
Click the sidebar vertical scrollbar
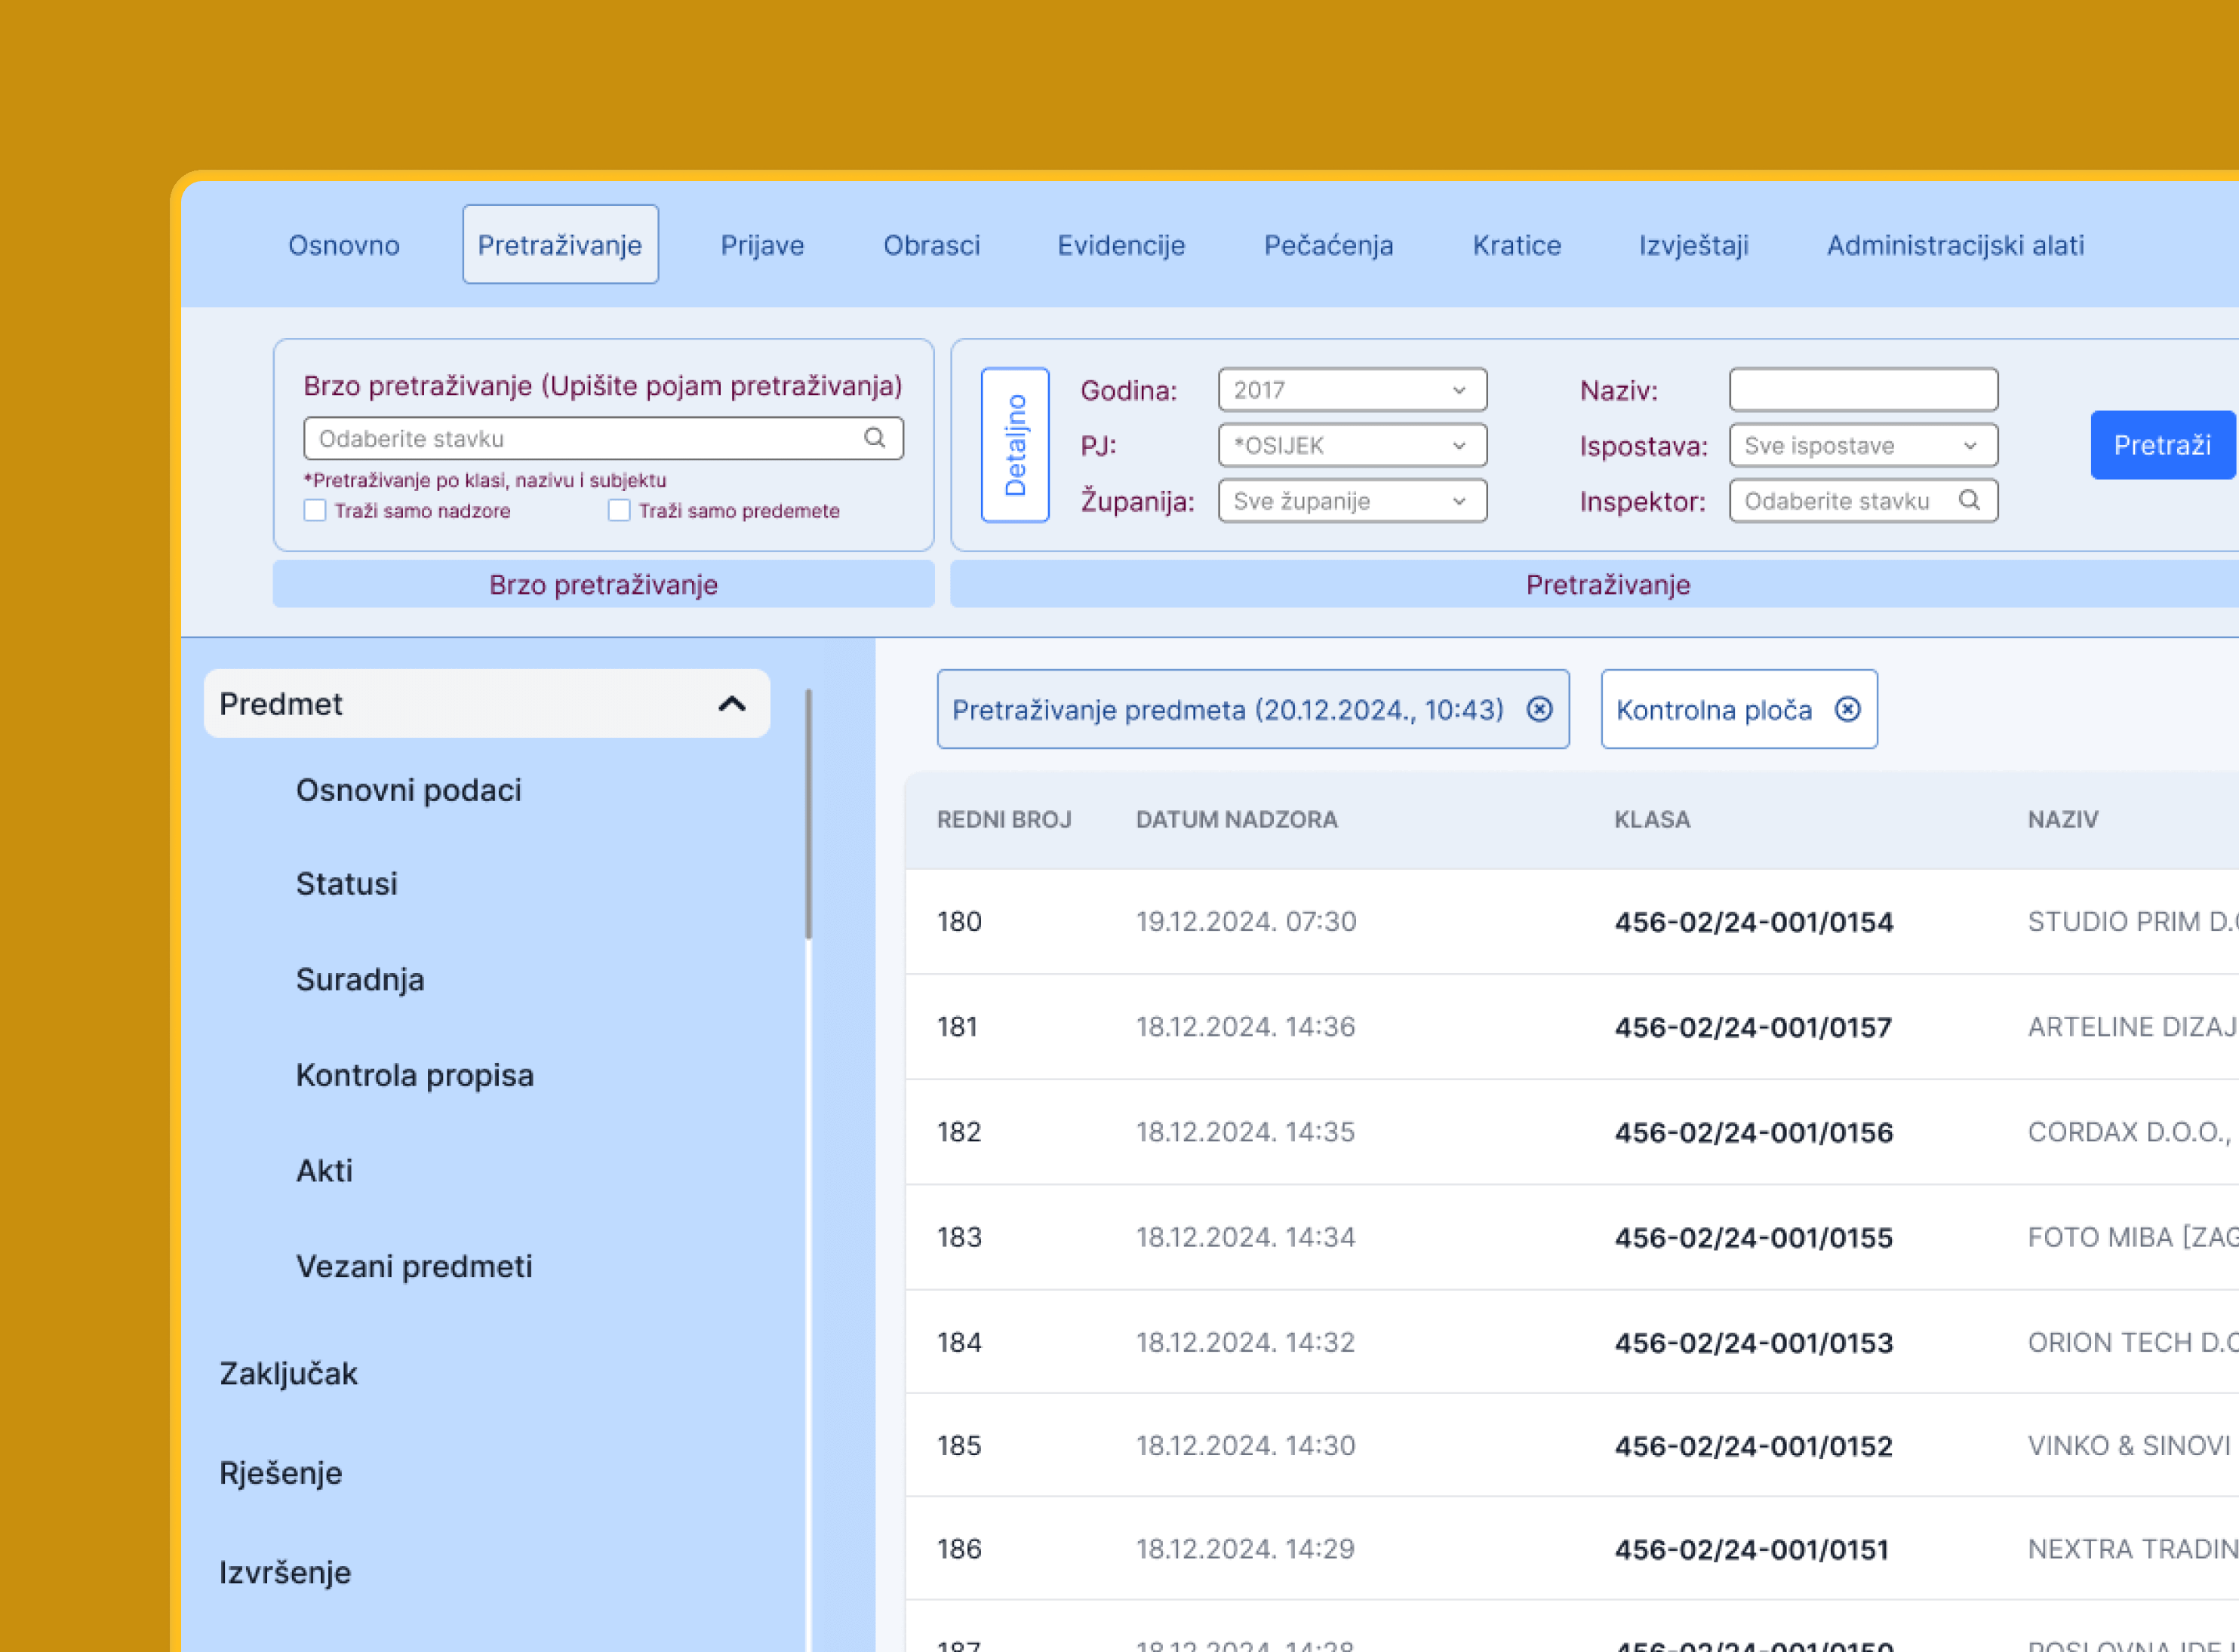pyautogui.click(x=808, y=813)
